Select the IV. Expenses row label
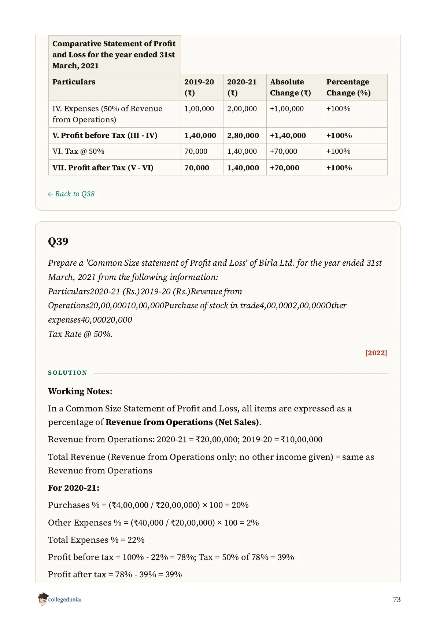Screen dimensions: 436x618 coord(107,114)
